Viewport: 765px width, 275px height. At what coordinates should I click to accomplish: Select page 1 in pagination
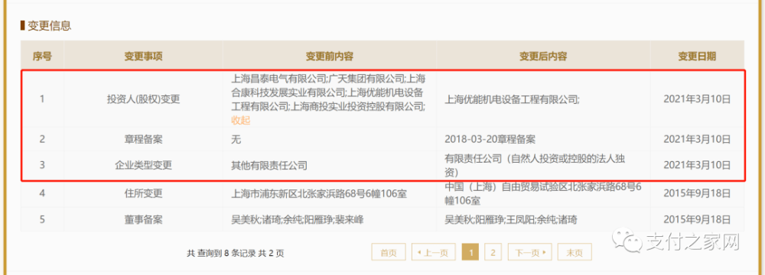point(470,253)
